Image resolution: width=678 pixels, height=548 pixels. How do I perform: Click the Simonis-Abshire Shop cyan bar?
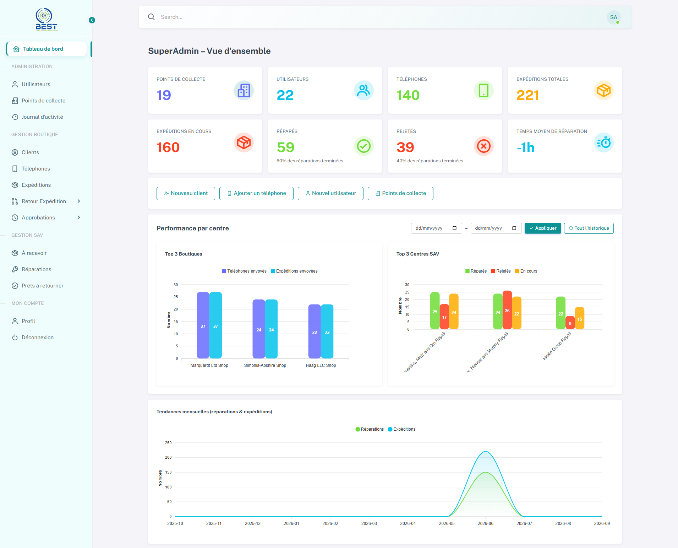click(272, 329)
